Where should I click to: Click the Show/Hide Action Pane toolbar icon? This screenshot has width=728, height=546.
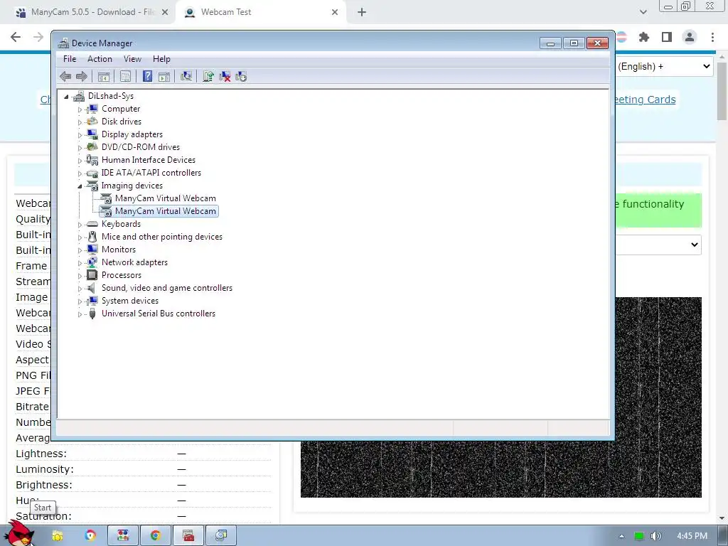coord(164,77)
